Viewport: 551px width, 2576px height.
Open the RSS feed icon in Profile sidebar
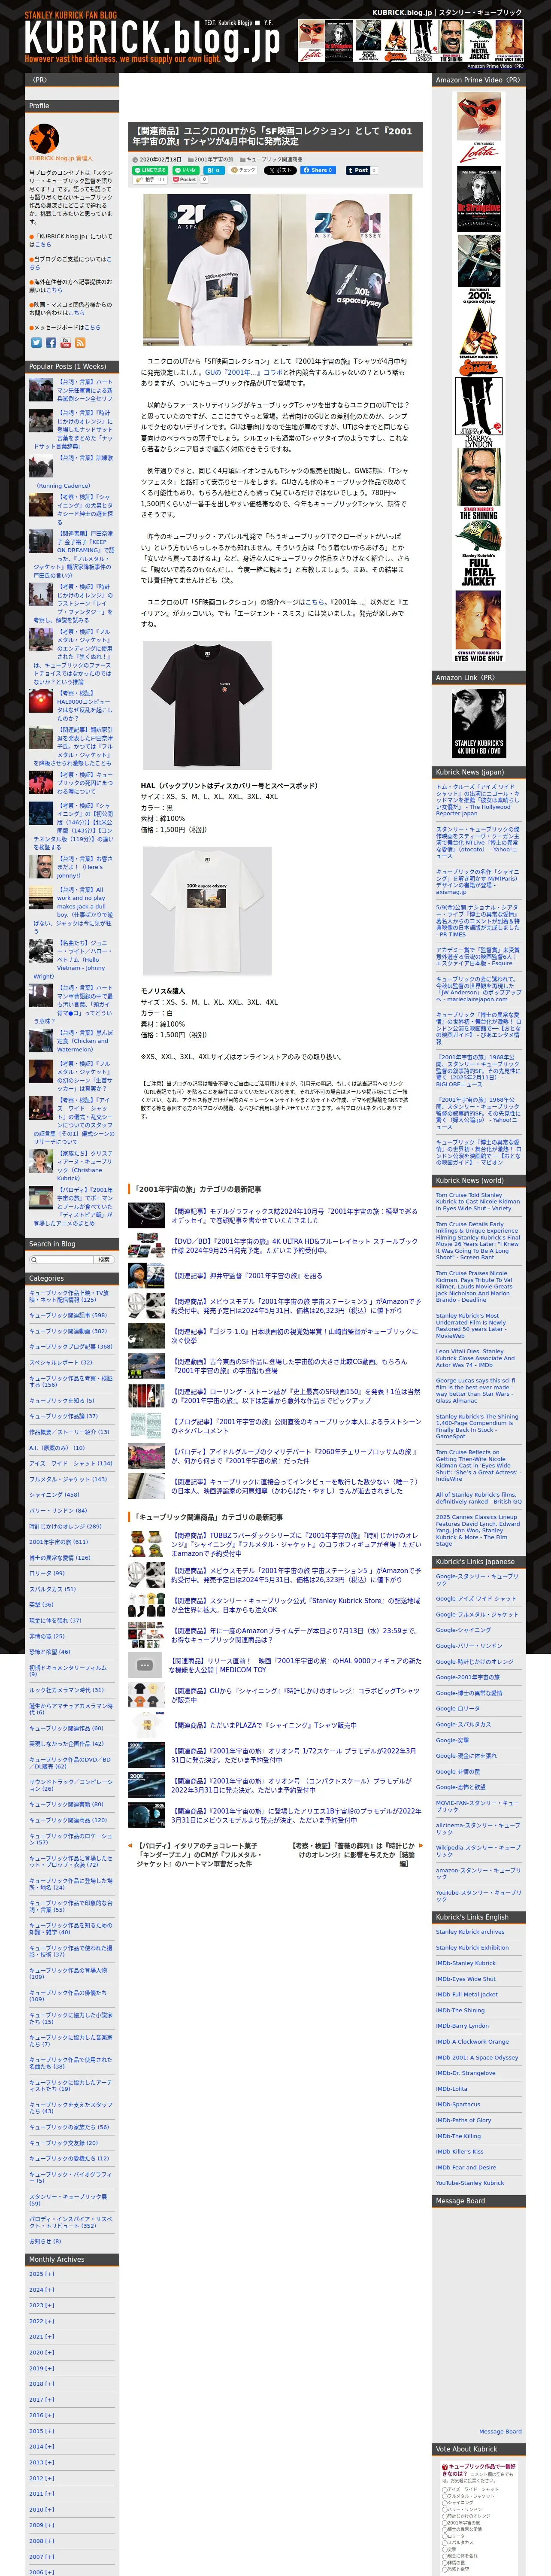point(80,343)
